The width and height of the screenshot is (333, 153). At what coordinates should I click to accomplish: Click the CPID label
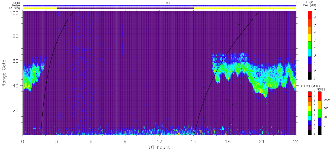coord(17,3)
